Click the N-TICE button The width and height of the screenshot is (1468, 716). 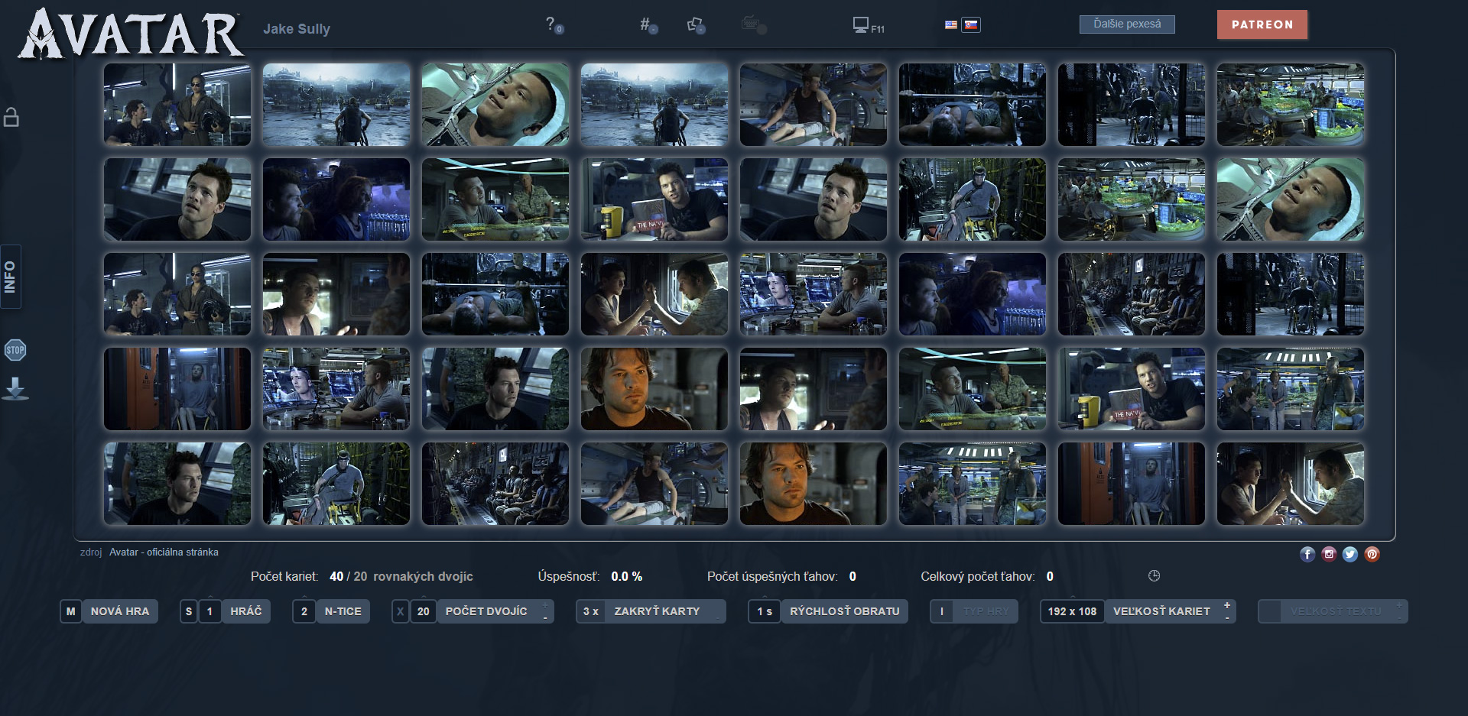click(343, 611)
